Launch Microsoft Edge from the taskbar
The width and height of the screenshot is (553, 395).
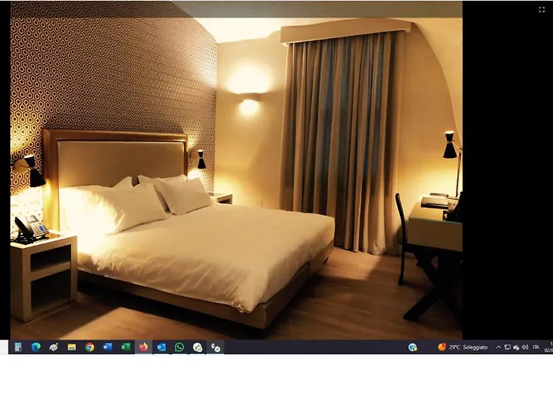coord(36,347)
